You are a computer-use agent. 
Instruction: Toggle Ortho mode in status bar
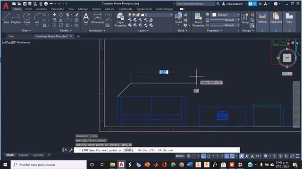[x=203, y=156]
